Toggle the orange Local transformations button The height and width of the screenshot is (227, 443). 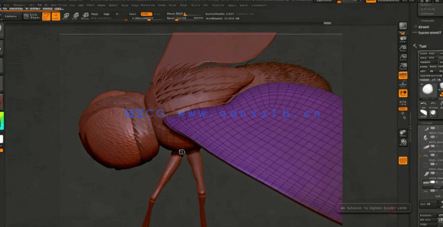[403, 93]
